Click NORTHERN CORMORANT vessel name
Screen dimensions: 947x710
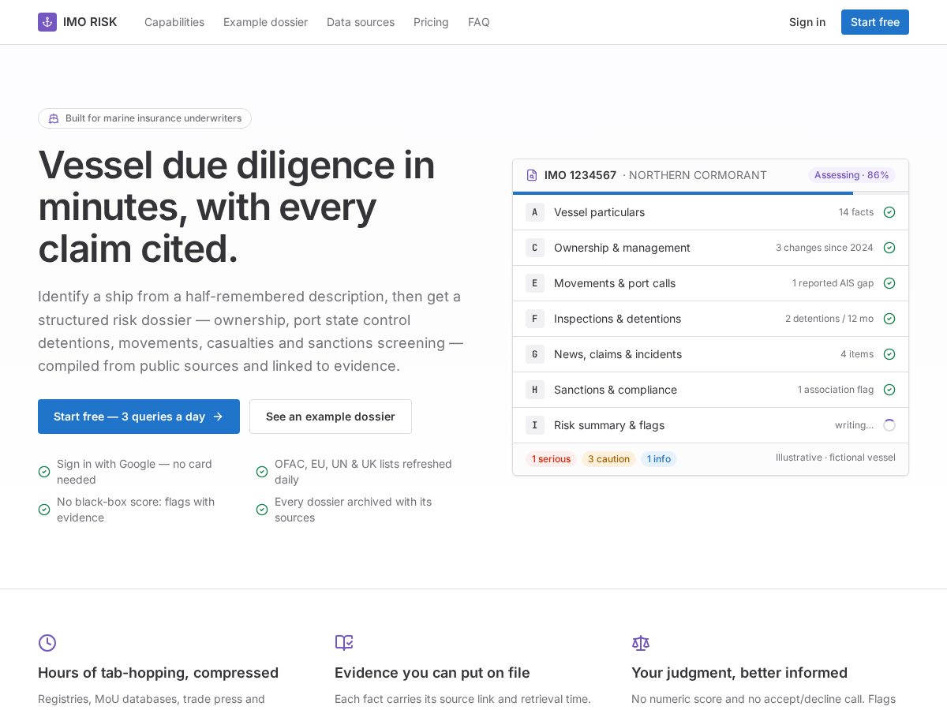click(698, 175)
